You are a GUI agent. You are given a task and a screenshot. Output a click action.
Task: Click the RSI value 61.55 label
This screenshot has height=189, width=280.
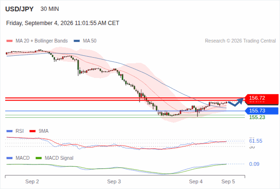tap(256, 141)
